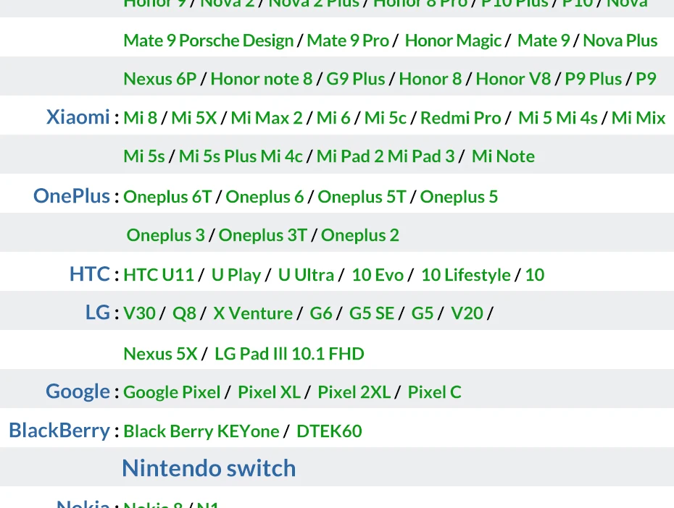Select Mi 6 model

[x=333, y=117]
